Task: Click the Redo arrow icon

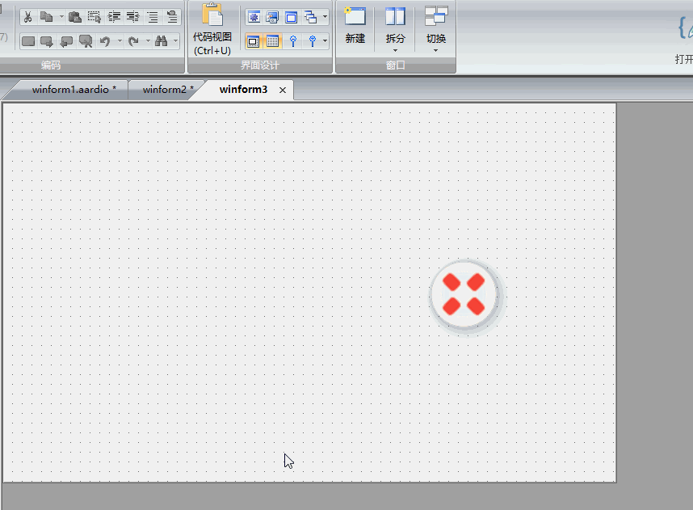Action: [133, 41]
